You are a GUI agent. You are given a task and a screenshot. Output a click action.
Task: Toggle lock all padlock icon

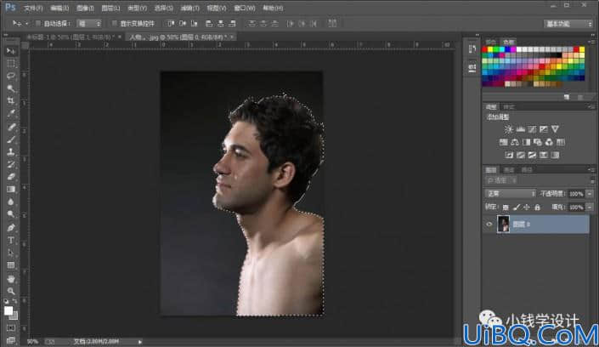coord(538,208)
